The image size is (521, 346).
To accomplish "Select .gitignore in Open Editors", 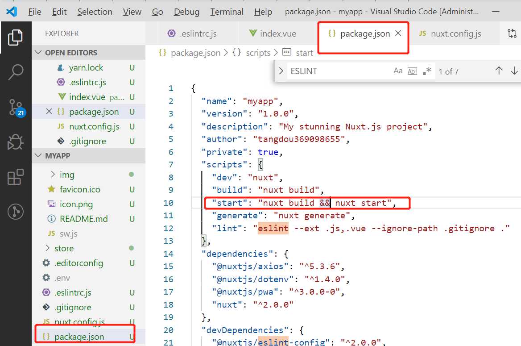I will 88,141.
